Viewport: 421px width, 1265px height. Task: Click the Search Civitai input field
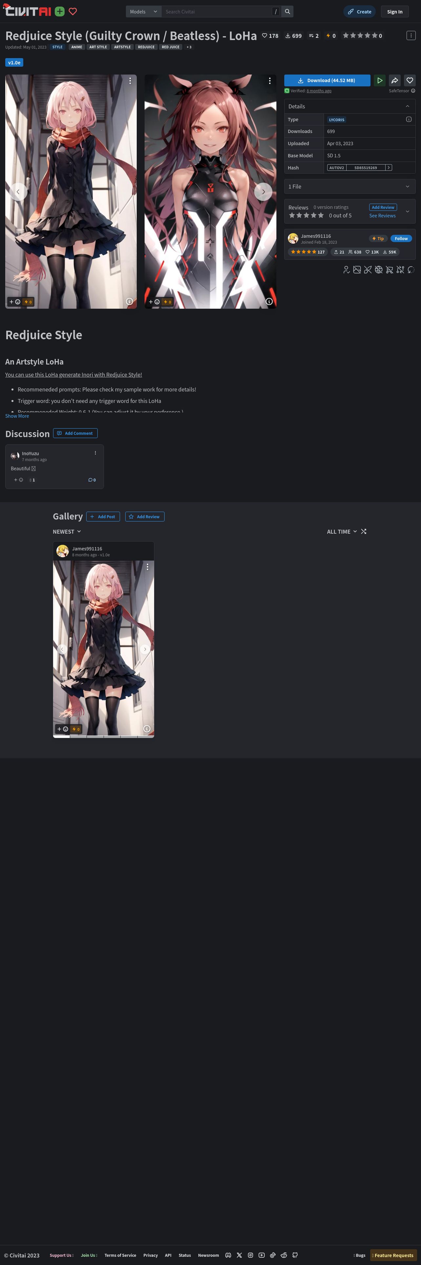pos(216,11)
